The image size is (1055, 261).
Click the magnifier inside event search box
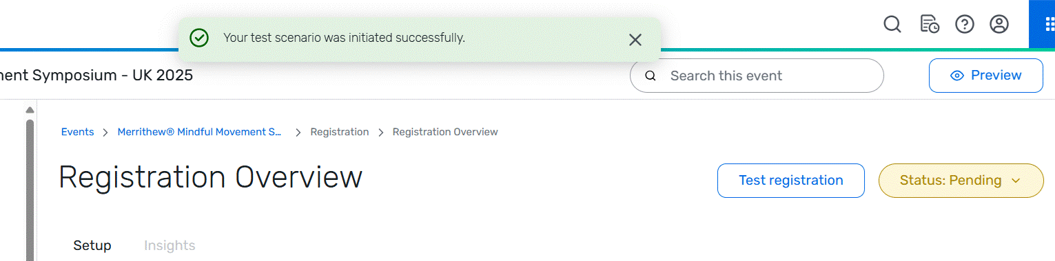click(x=651, y=76)
